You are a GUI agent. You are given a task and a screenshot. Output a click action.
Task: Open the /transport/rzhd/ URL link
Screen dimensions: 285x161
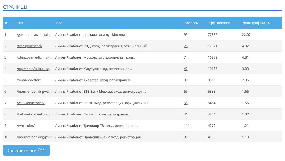tap(29, 46)
